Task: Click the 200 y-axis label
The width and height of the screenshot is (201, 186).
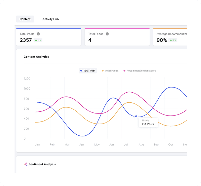Action: (x=26, y=129)
